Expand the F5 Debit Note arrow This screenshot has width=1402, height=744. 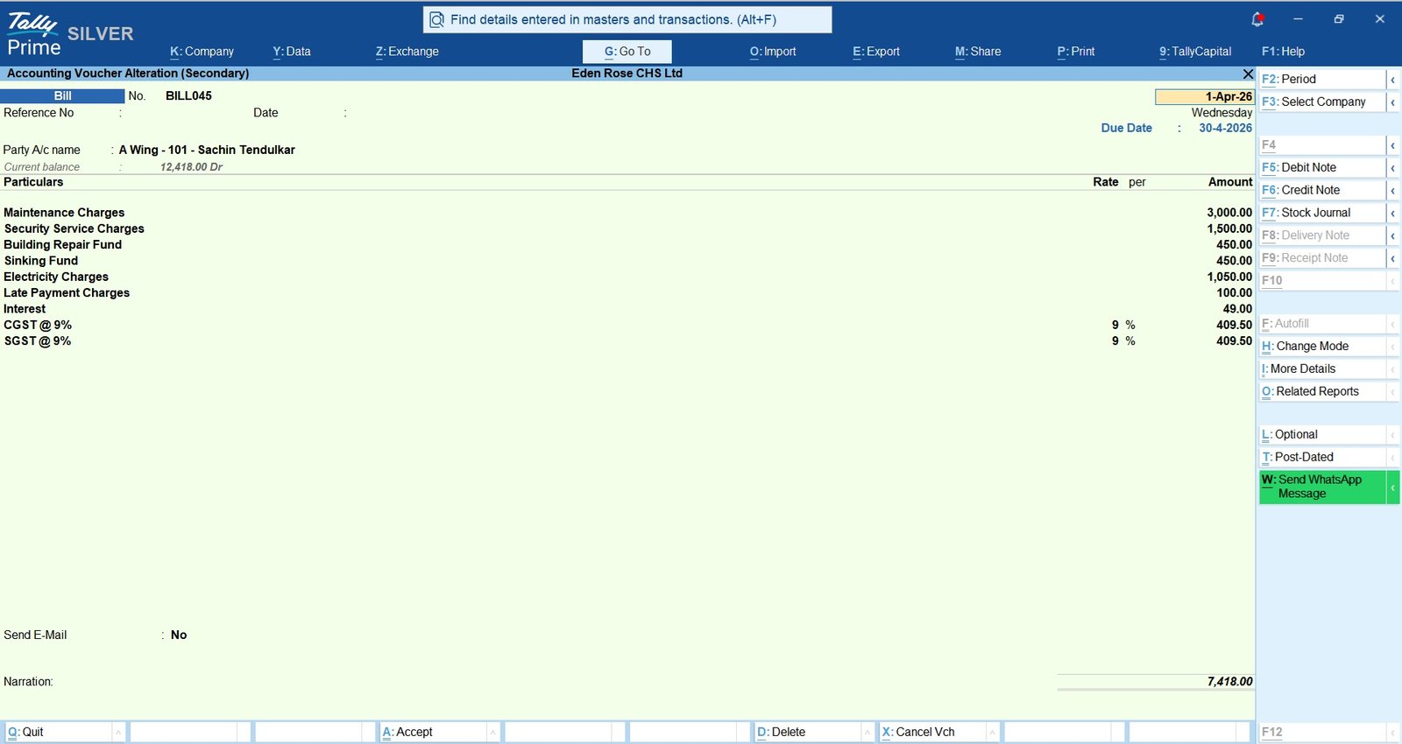point(1392,167)
